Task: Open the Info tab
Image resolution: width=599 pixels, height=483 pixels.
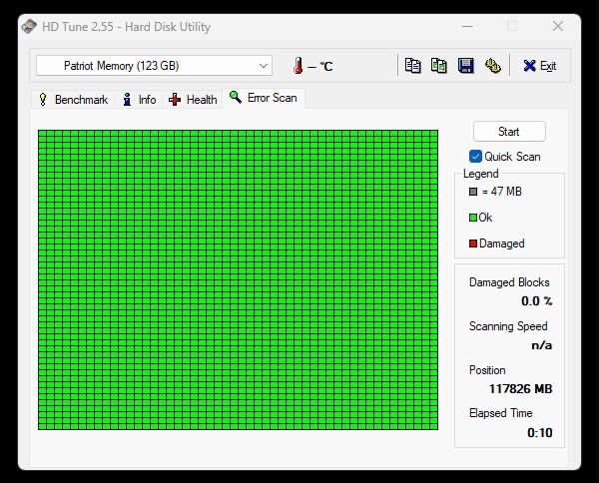Action: [x=139, y=100]
